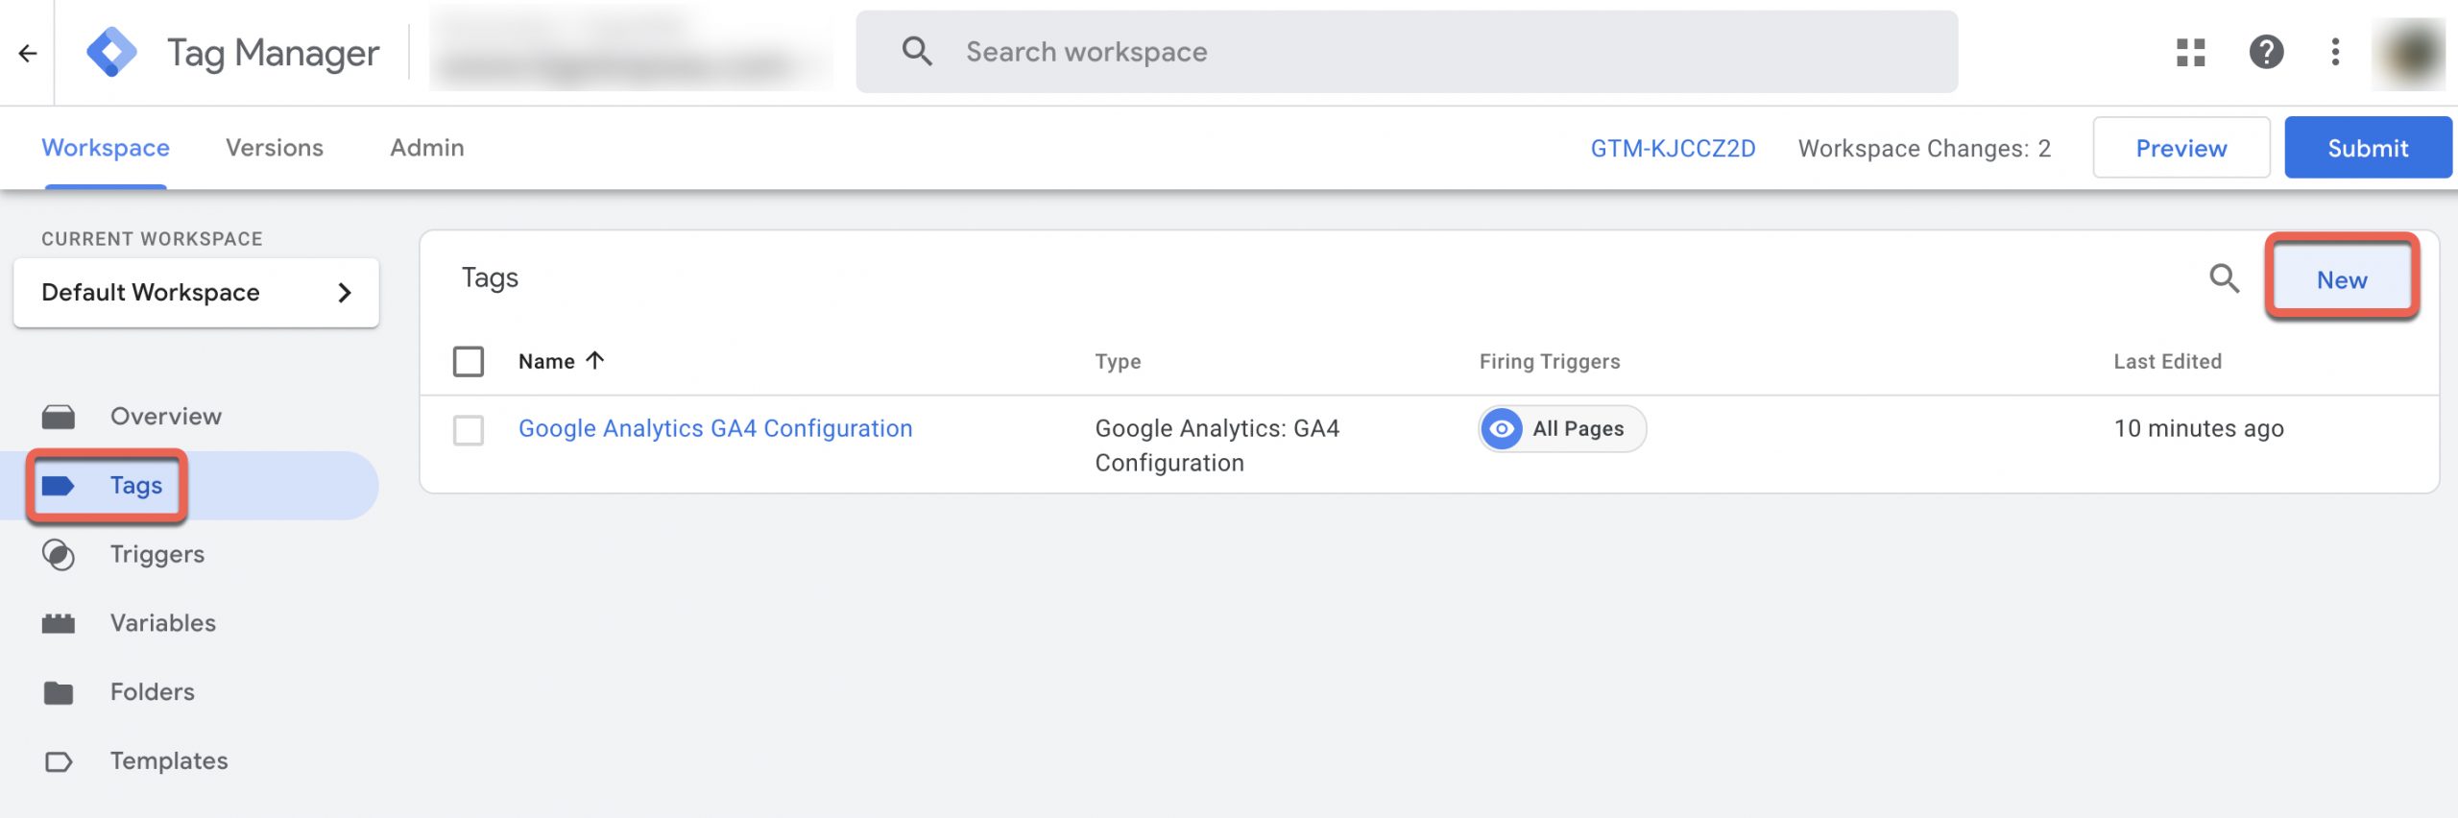Expand the Default Workspace selector

tap(196, 292)
